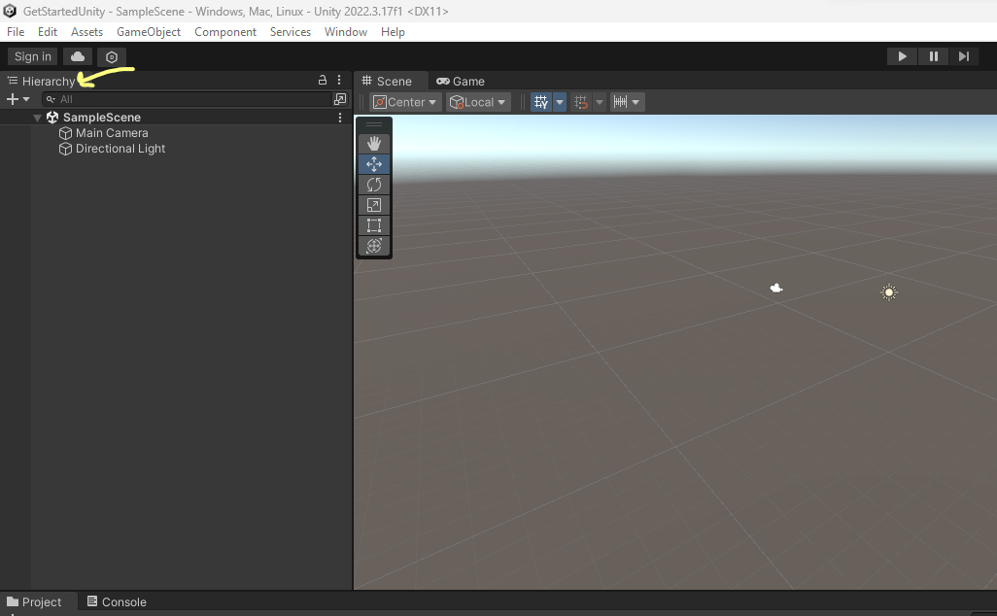
Task: Click the Hierarchy search-by-type icon
Action: [340, 99]
